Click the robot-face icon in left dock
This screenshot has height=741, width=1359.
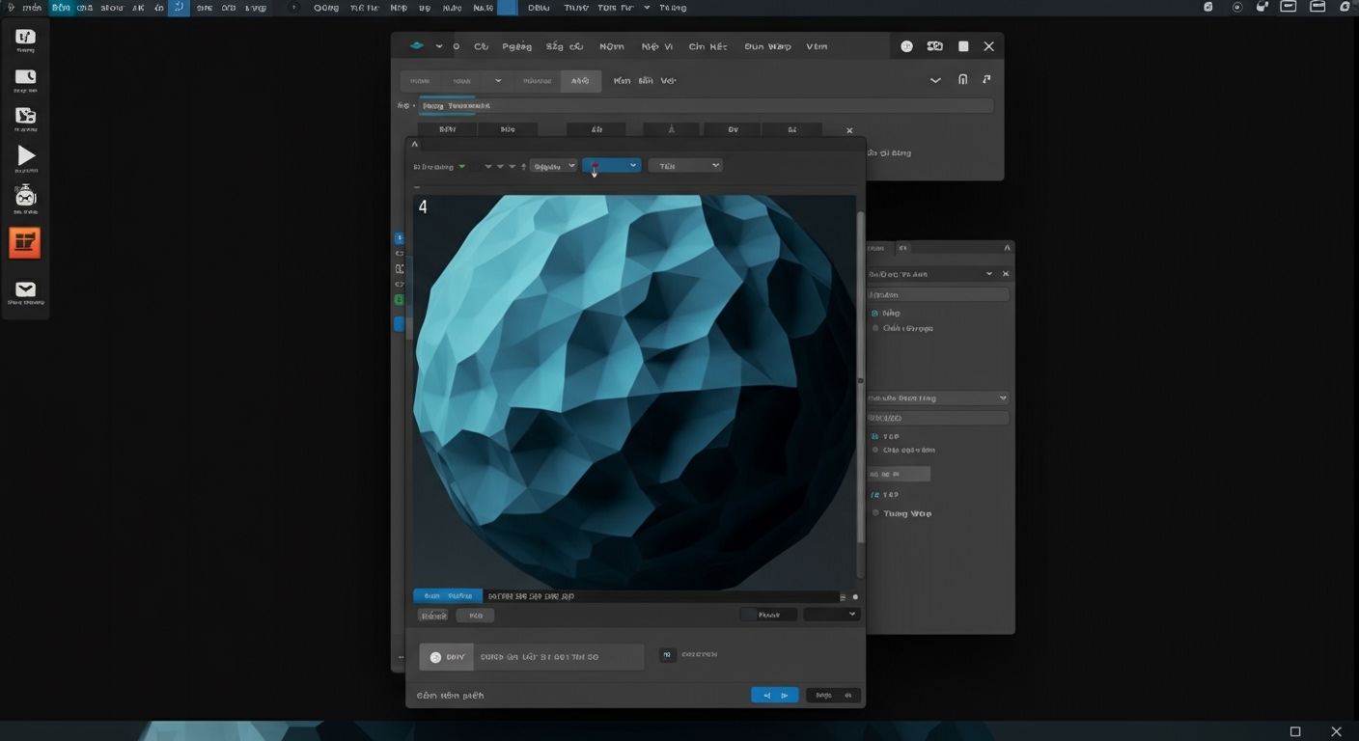pos(25,197)
